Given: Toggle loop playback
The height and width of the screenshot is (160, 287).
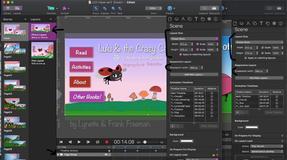Looking at the screenshot, I should (98, 142).
